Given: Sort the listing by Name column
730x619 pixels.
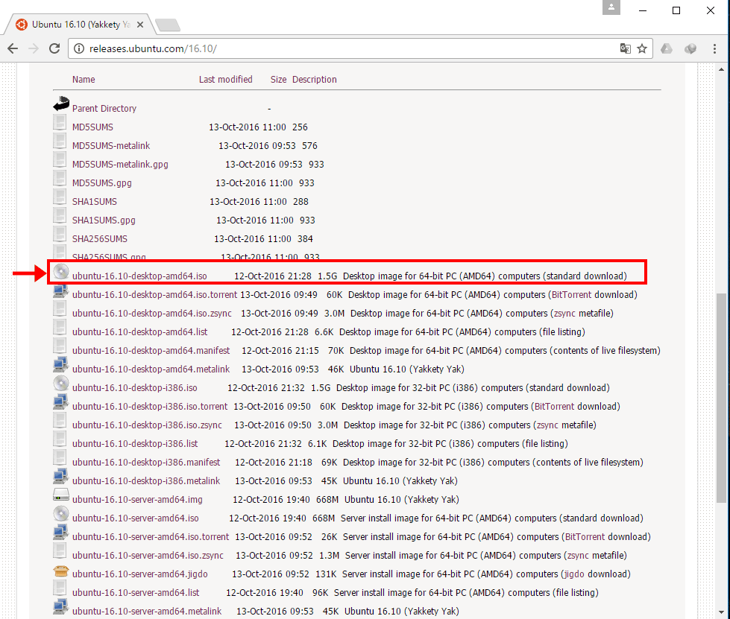Looking at the screenshot, I should [84, 80].
